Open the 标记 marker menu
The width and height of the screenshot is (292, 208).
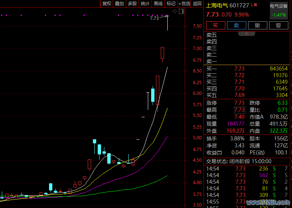[171, 4]
